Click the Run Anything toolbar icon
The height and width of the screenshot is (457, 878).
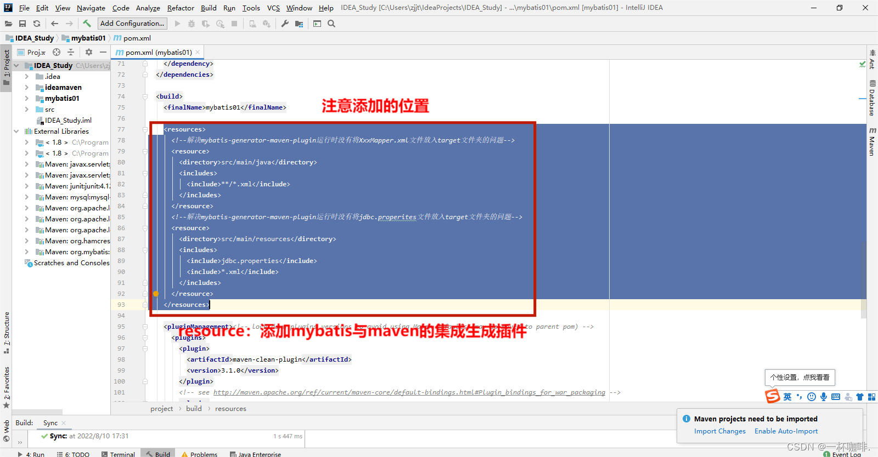[x=317, y=24]
